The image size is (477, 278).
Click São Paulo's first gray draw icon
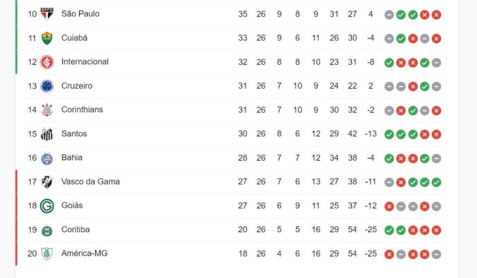389,14
